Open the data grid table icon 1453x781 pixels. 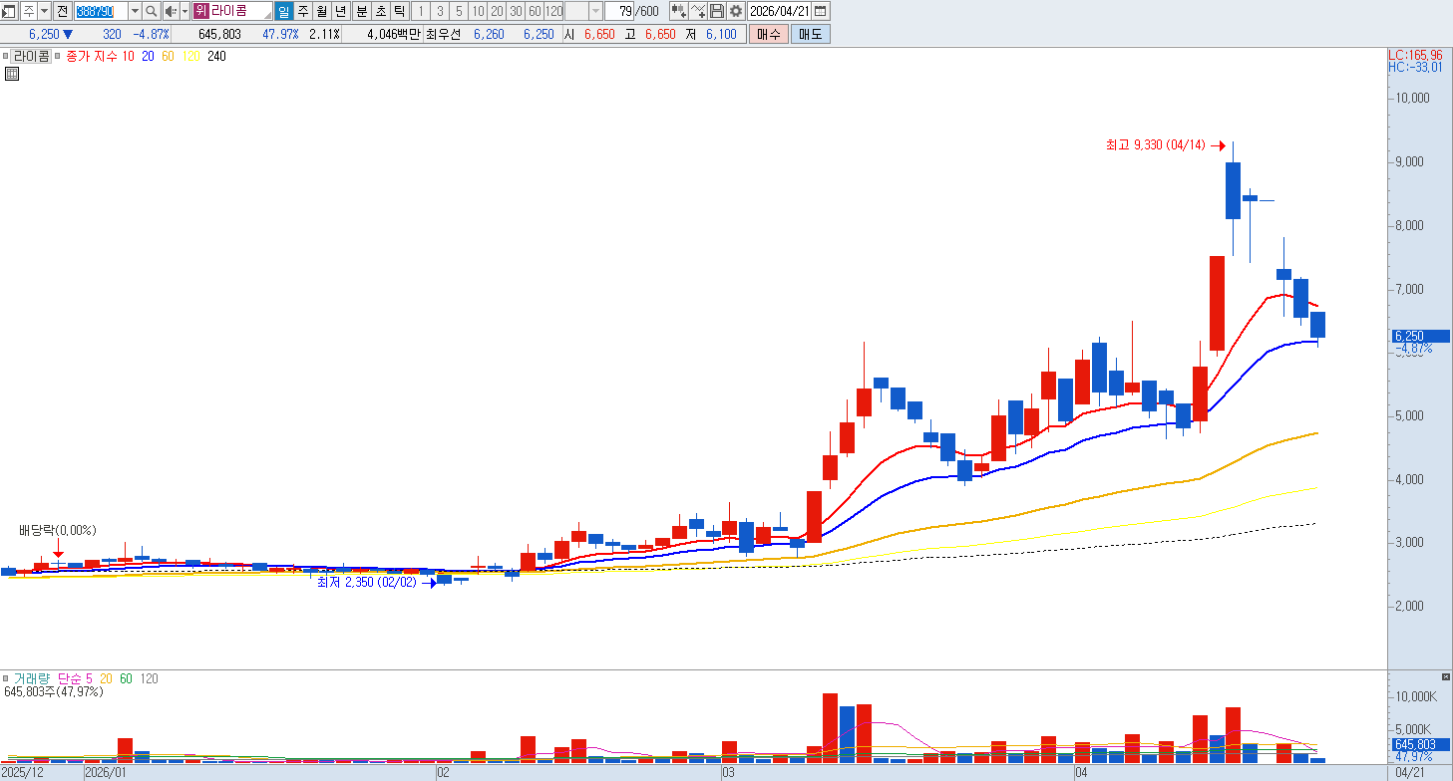(12, 74)
